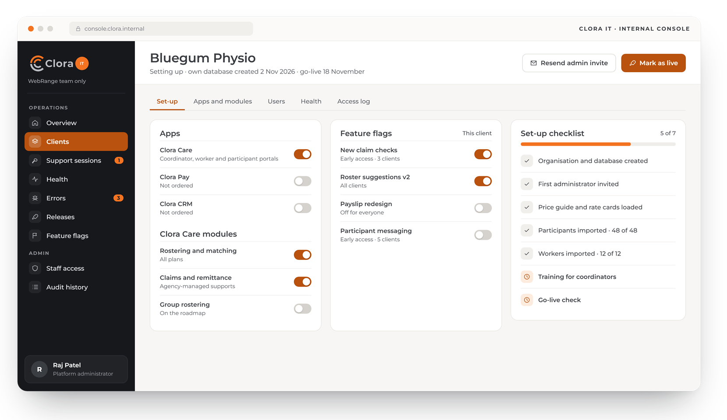Disable the Clora Care app toggle
The width and height of the screenshot is (727, 420).
303,154
